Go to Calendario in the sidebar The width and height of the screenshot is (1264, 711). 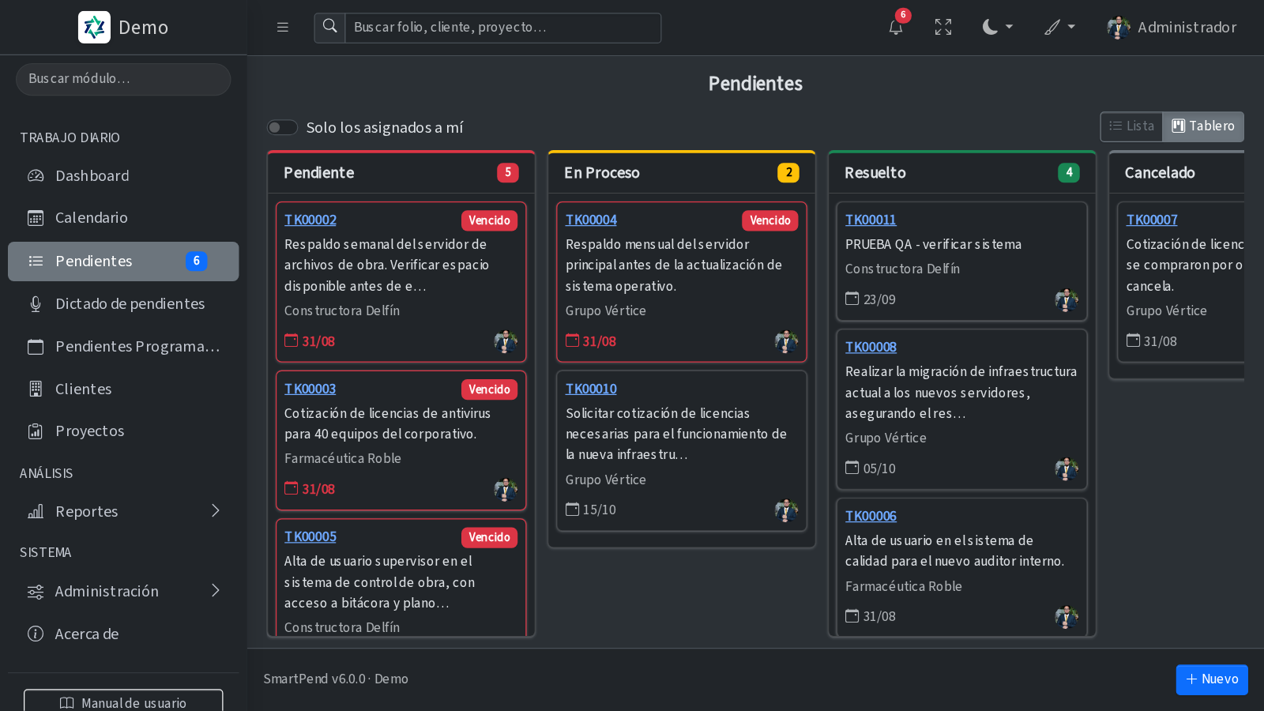coord(123,218)
